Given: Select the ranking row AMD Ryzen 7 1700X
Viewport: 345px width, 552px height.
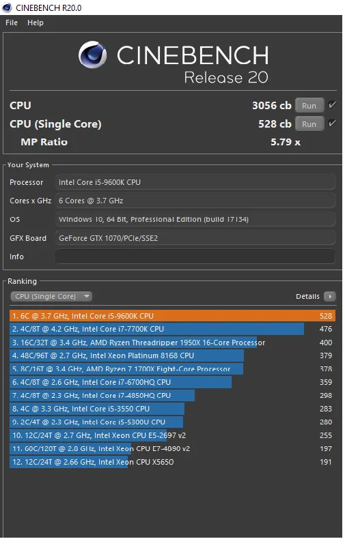Looking at the screenshot, I should tap(172, 368).
